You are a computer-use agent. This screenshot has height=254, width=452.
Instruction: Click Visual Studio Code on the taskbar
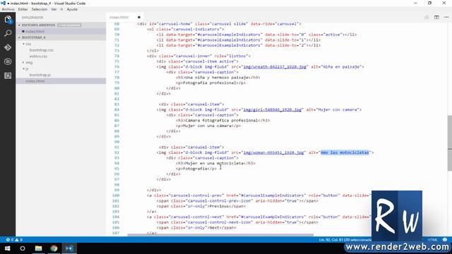click(69, 248)
